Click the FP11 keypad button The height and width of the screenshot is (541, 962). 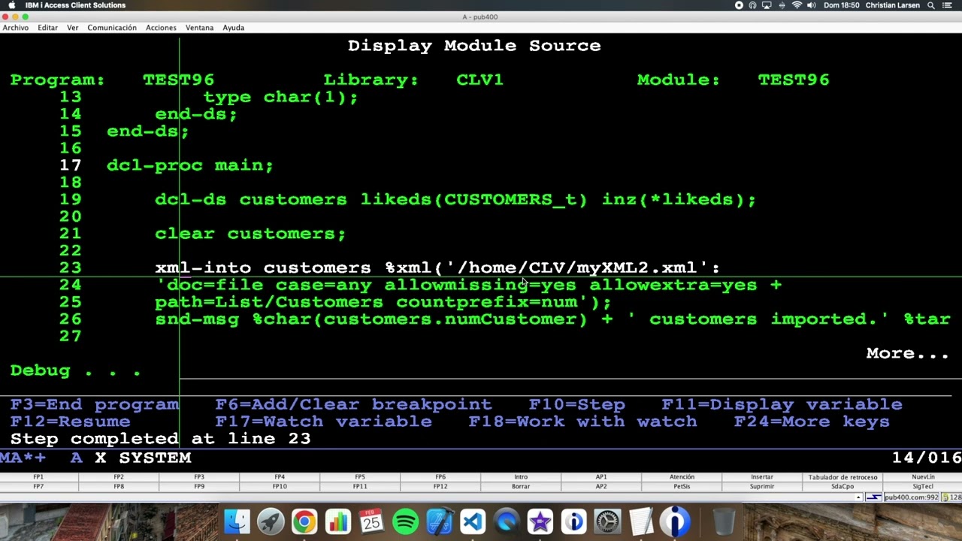pyautogui.click(x=360, y=486)
